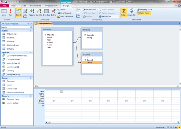
Task: Open the MovieSearchSubform form
Action: pos(15,93)
